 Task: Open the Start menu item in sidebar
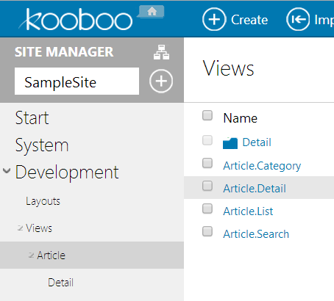tap(32, 118)
